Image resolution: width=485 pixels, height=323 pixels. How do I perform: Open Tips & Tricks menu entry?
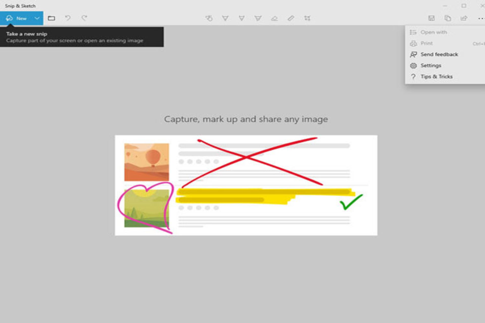(x=436, y=77)
